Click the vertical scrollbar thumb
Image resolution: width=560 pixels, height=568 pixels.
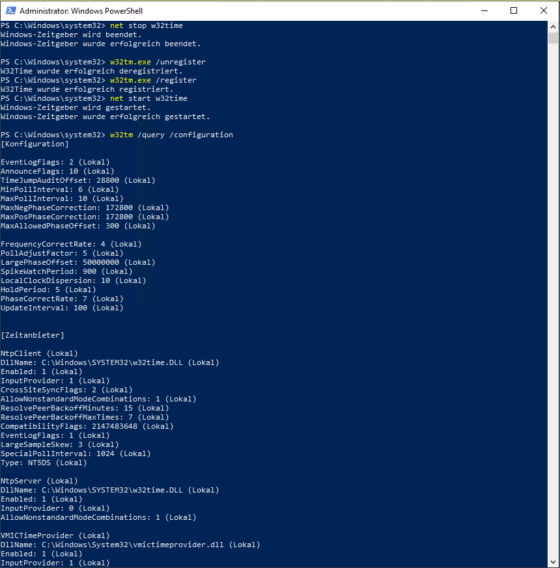click(553, 38)
